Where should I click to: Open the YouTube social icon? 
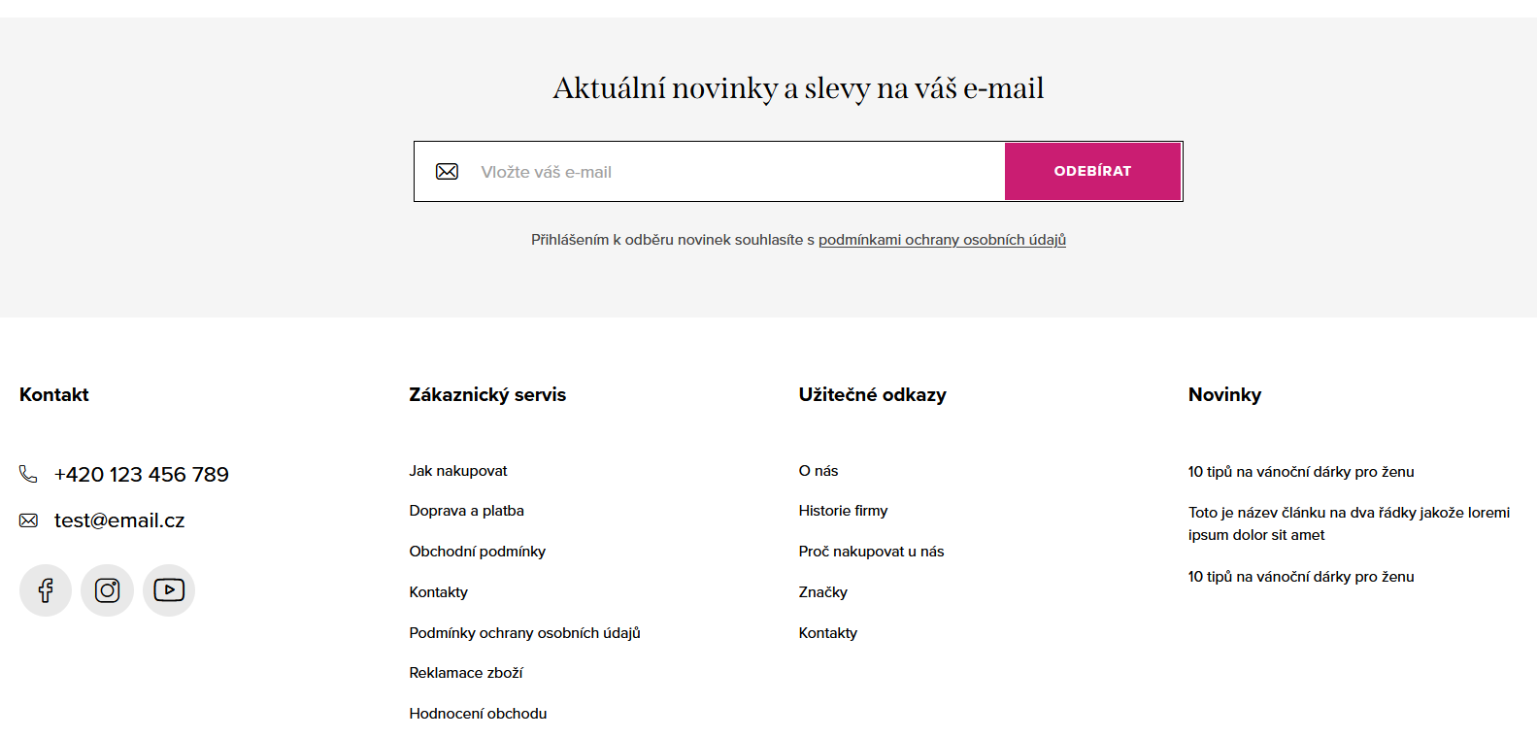click(169, 590)
